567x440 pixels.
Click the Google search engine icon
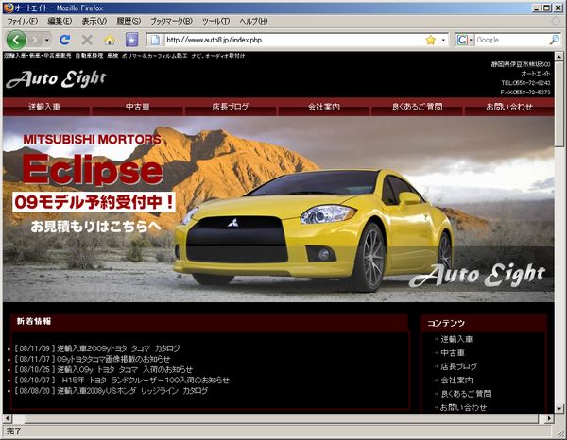tap(462, 40)
